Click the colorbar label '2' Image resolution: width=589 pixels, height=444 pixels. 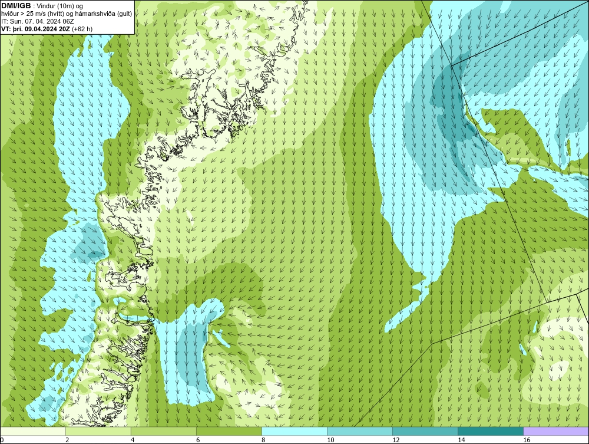pyautogui.click(x=67, y=440)
